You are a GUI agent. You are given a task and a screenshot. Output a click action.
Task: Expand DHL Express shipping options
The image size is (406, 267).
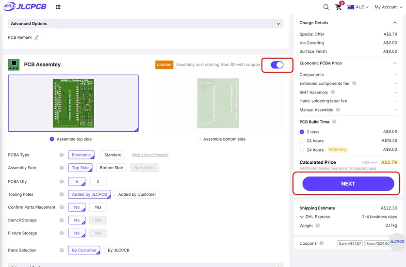pyautogui.click(x=302, y=217)
